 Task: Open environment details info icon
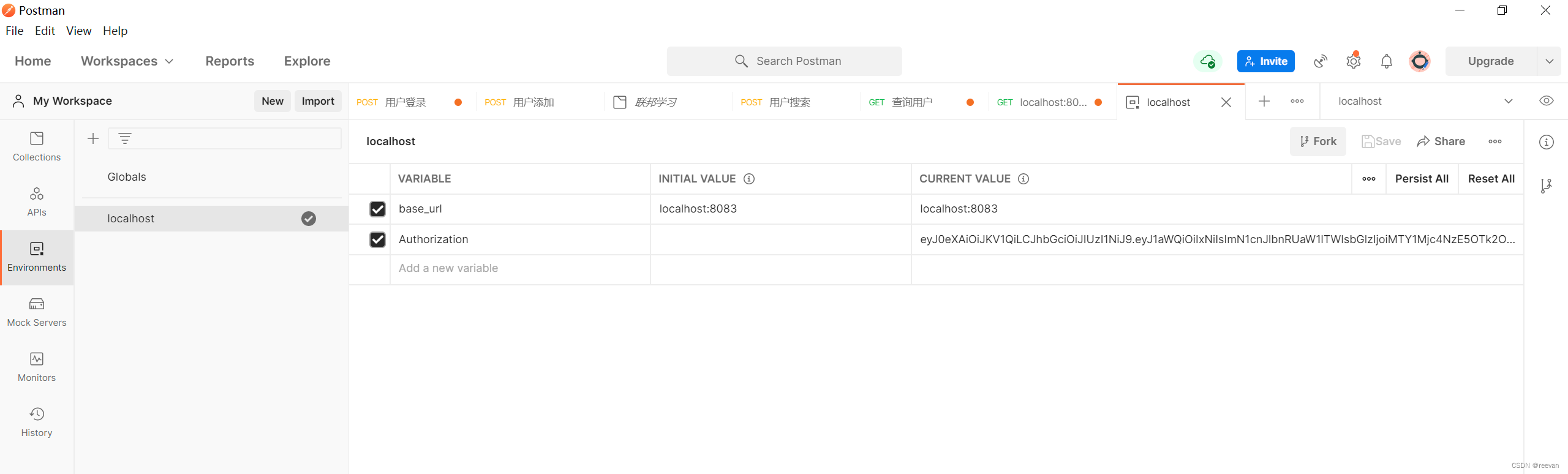[1547, 142]
